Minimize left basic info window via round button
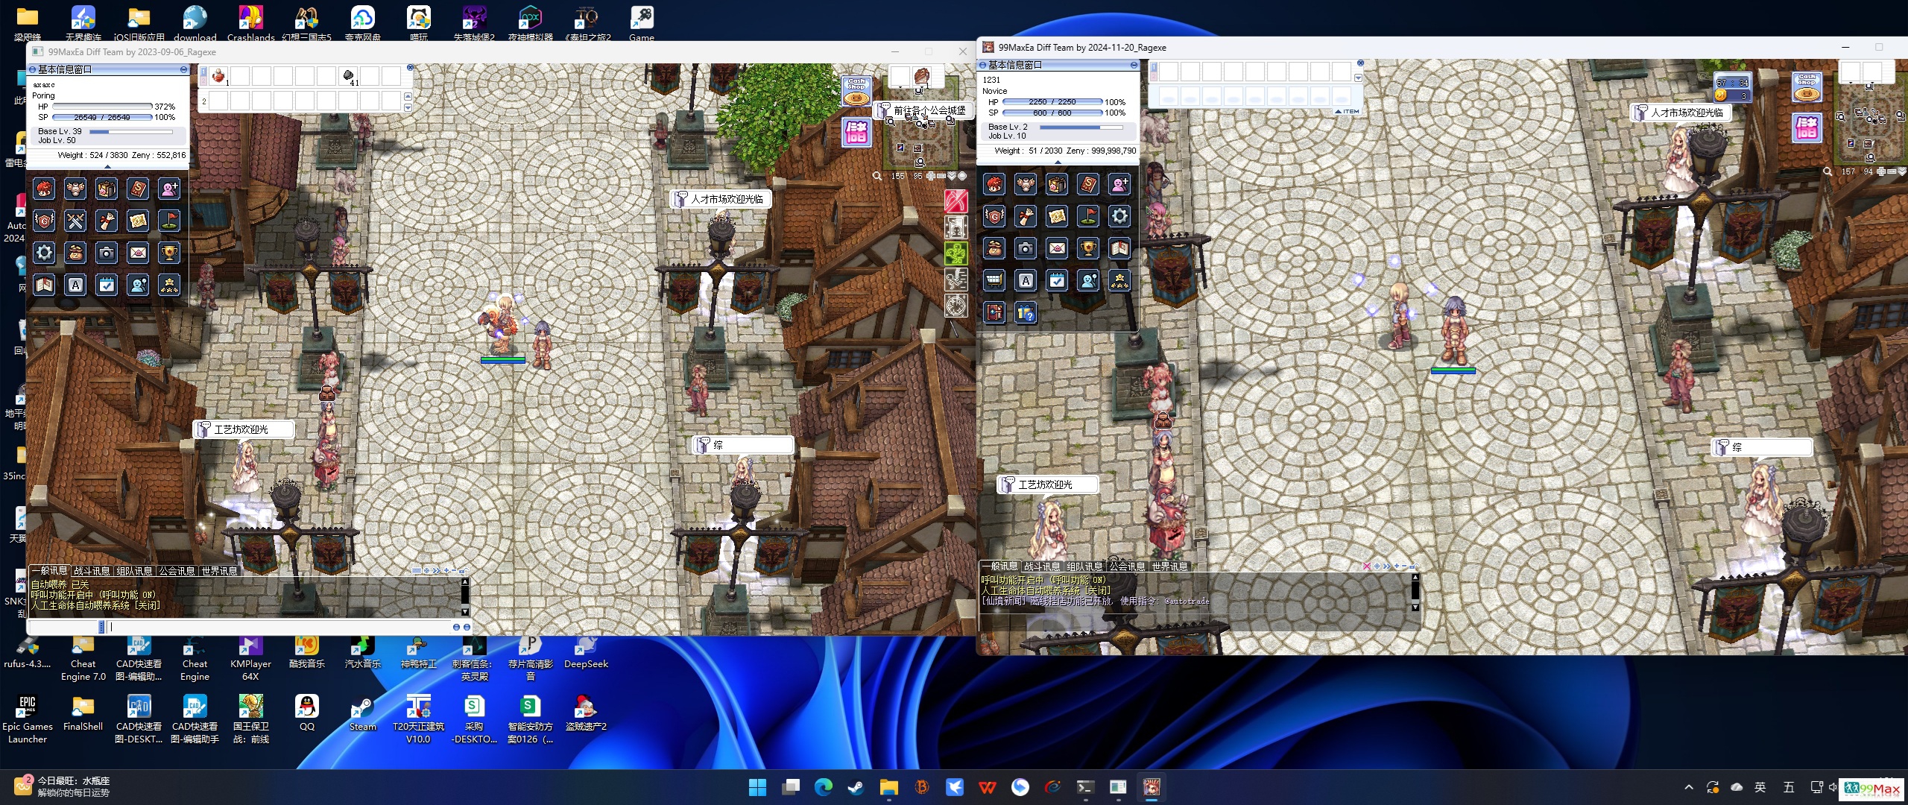Screen dimensions: 1908x805 pos(183,69)
